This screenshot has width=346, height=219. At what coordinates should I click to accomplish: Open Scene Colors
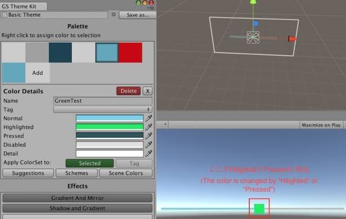click(x=126, y=173)
